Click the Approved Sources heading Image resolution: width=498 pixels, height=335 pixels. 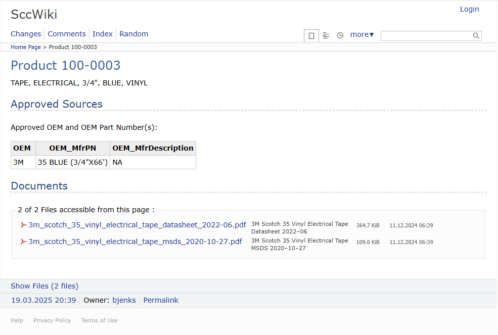tap(57, 104)
